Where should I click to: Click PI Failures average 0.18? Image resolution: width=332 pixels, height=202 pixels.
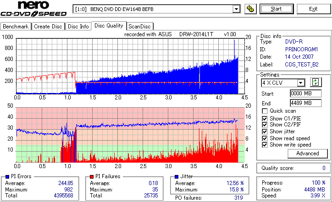153,183
